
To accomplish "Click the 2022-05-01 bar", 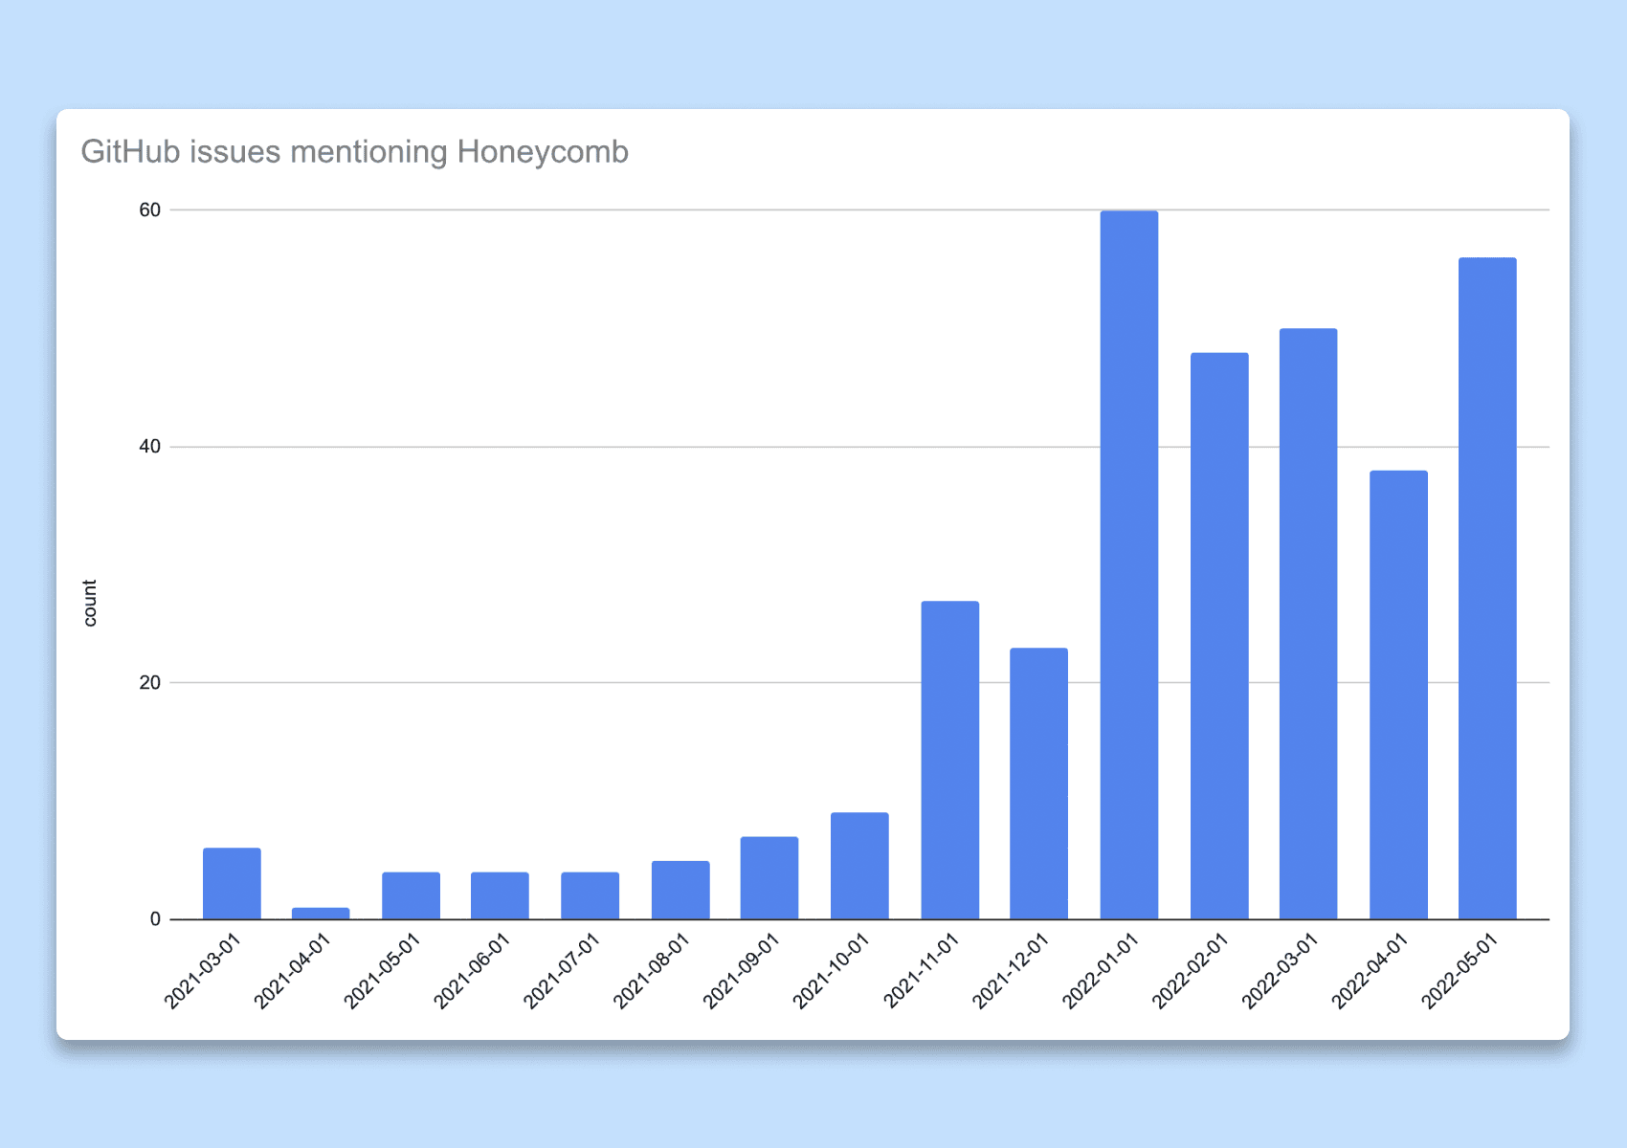I will pyautogui.click(x=1486, y=588).
